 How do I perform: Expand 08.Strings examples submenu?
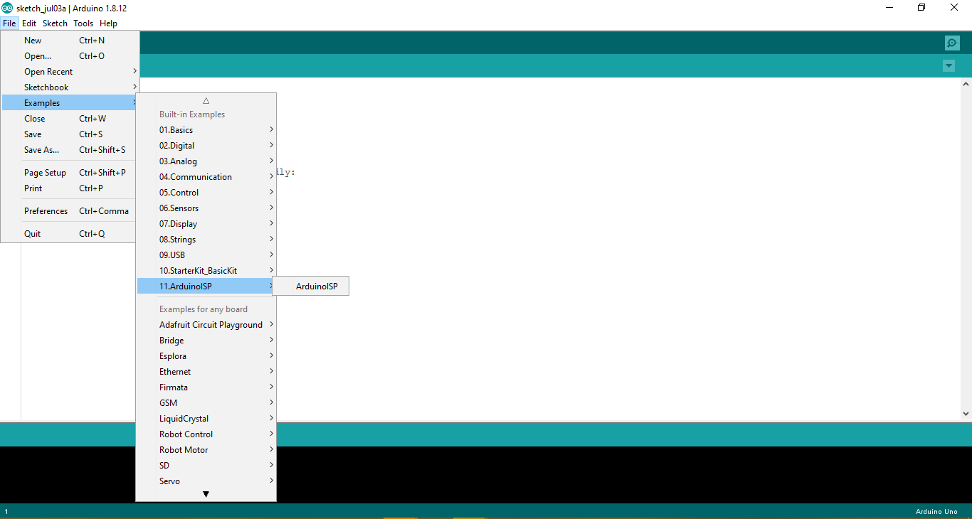[206, 240]
